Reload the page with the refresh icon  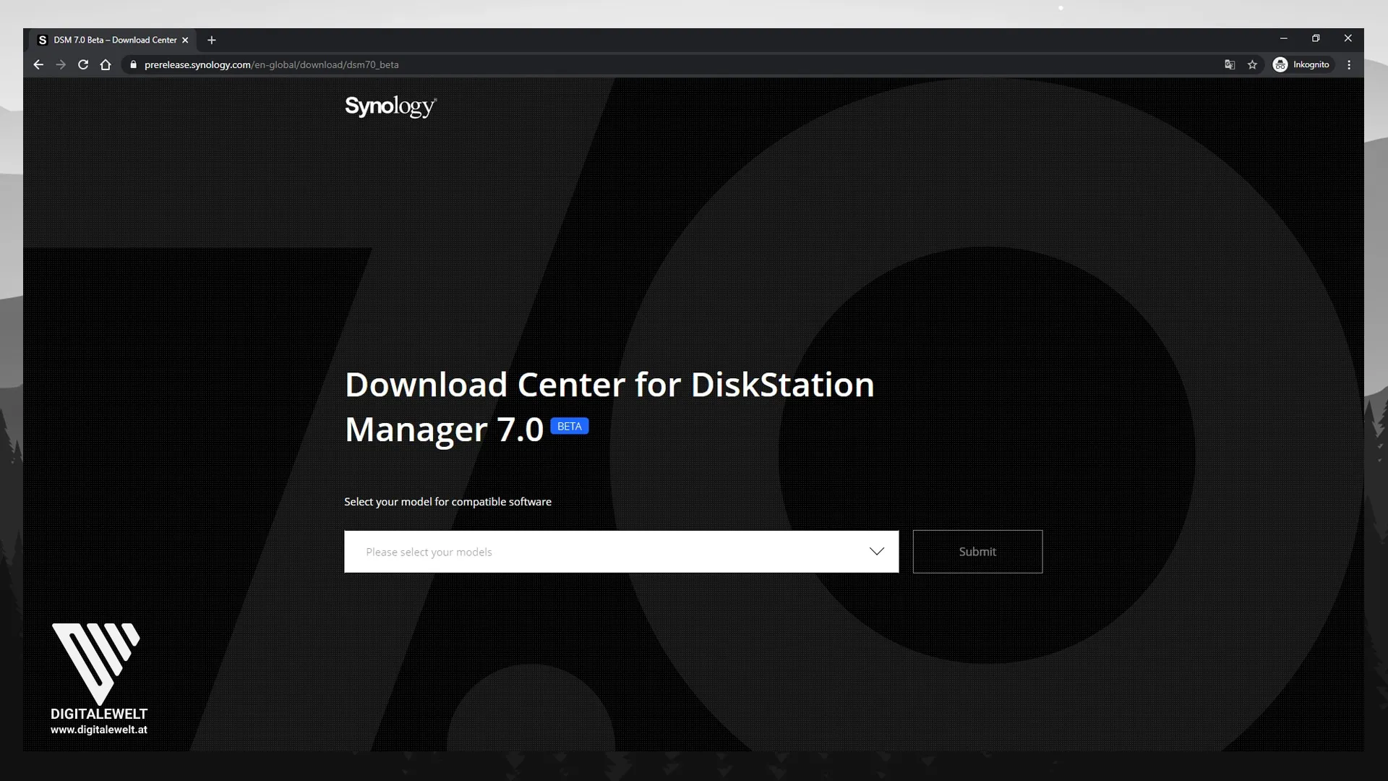click(83, 65)
